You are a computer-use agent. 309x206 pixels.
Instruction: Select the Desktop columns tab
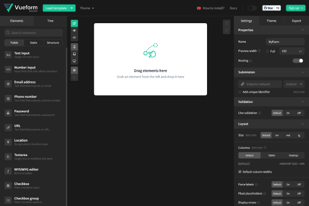tap(293, 156)
